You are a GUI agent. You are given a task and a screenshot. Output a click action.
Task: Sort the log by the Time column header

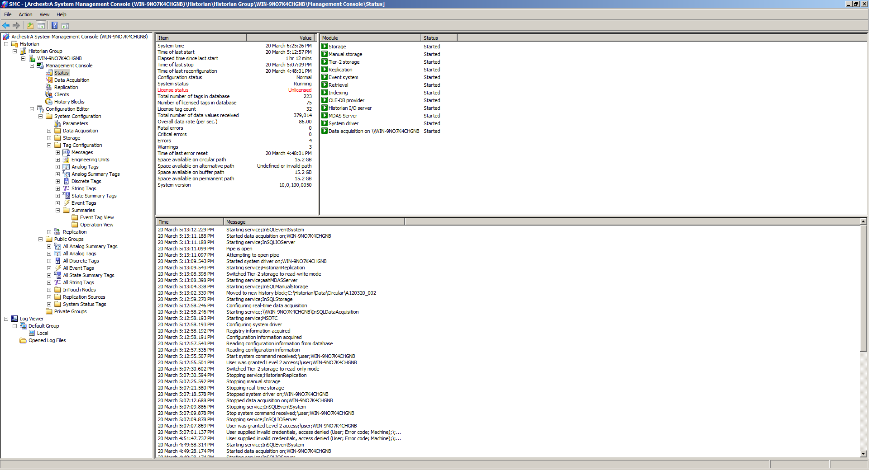point(190,222)
